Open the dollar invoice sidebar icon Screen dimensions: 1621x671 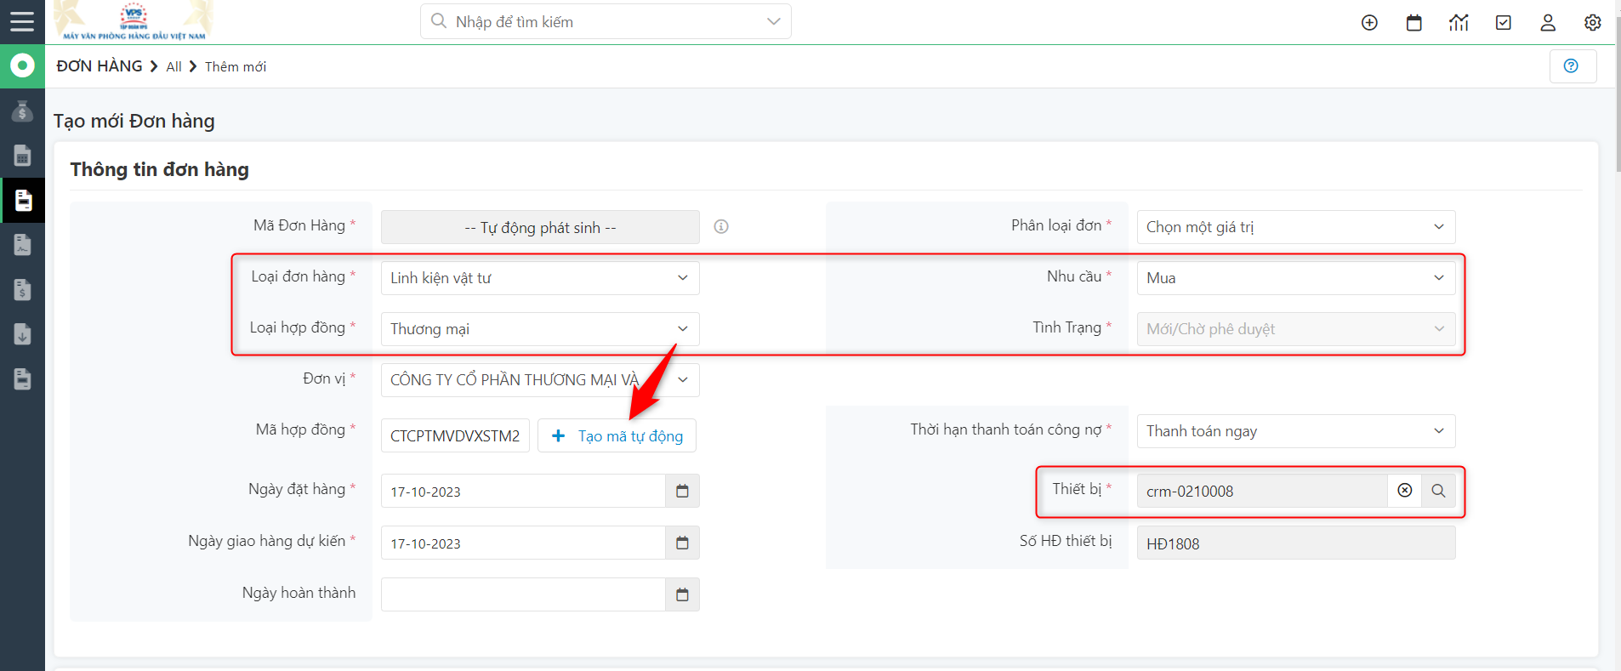coord(22,289)
